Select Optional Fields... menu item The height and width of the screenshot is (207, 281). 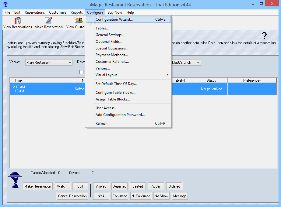tap(128, 42)
